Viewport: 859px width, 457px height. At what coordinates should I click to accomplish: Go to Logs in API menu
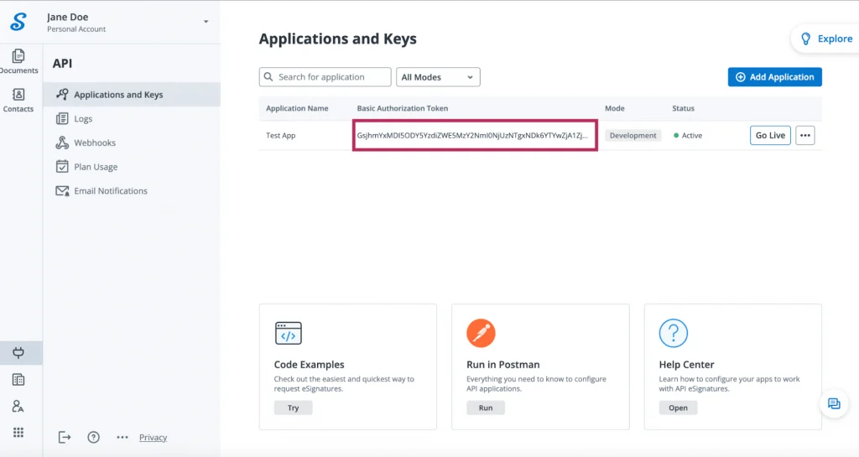(x=83, y=119)
